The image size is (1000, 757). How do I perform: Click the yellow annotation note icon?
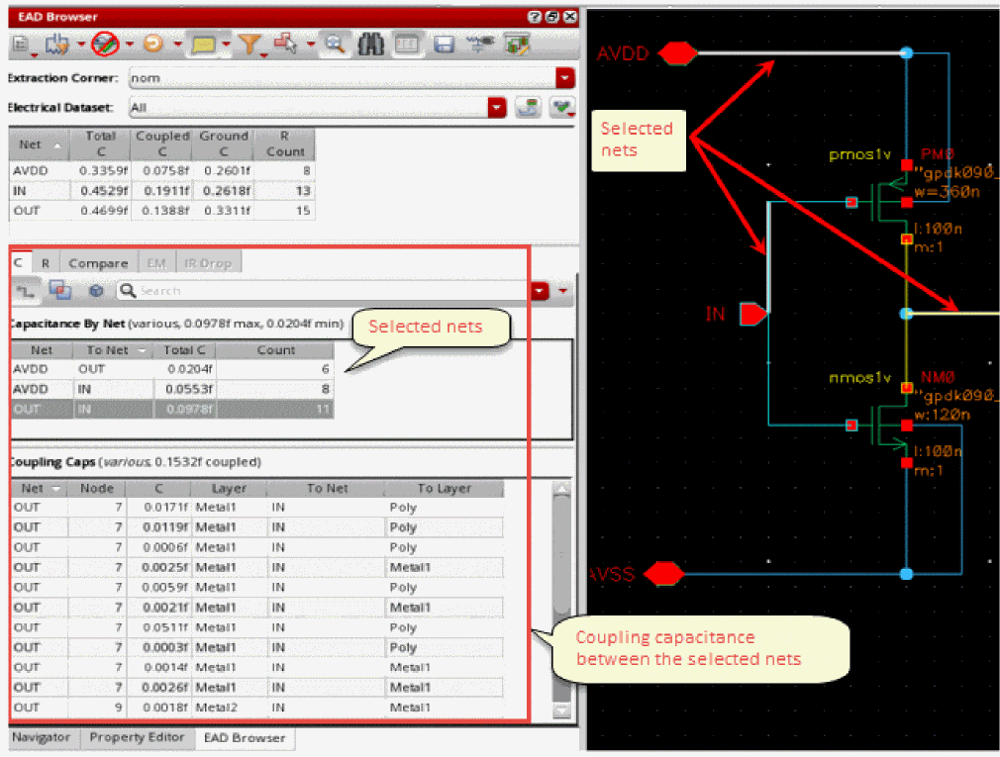pyautogui.click(x=204, y=45)
